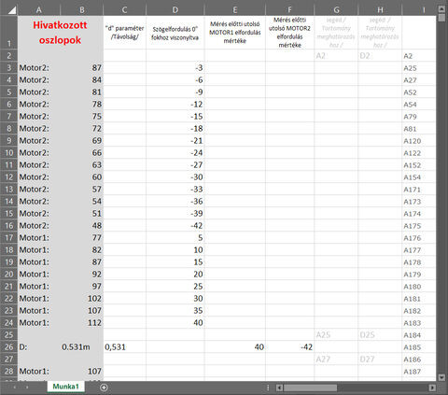Select column D header

coord(175,10)
